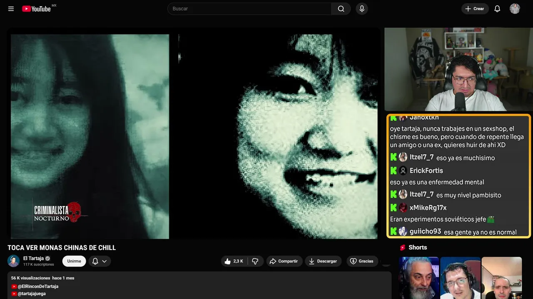Screen dimensions: 533x299
Task: Start voice search with the microphone icon
Action: pos(361,9)
